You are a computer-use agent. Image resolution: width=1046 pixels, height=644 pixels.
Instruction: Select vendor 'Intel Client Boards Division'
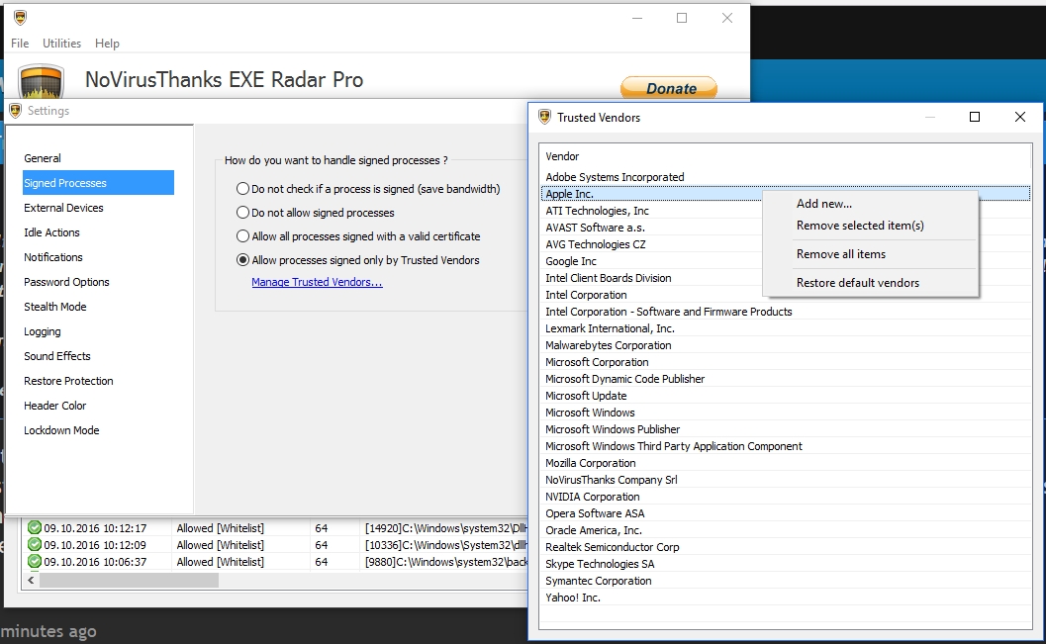pyautogui.click(x=609, y=278)
